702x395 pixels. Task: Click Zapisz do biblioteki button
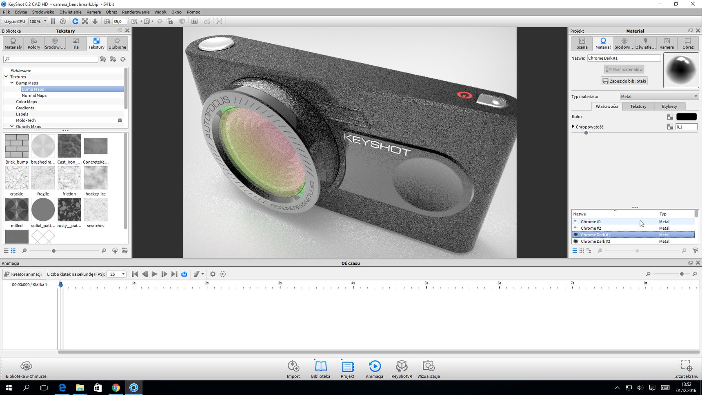[x=624, y=81]
